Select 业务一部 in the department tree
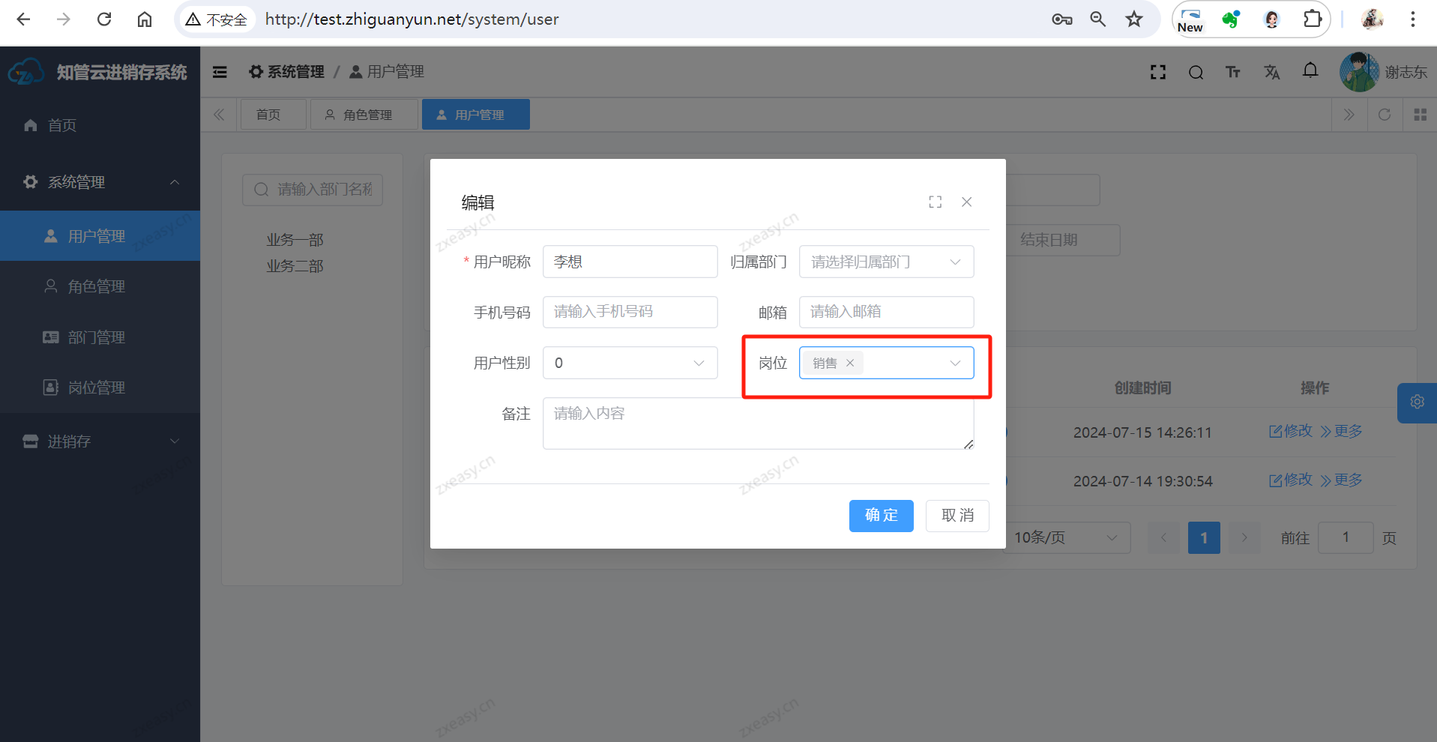The width and height of the screenshot is (1437, 742). coord(295,240)
